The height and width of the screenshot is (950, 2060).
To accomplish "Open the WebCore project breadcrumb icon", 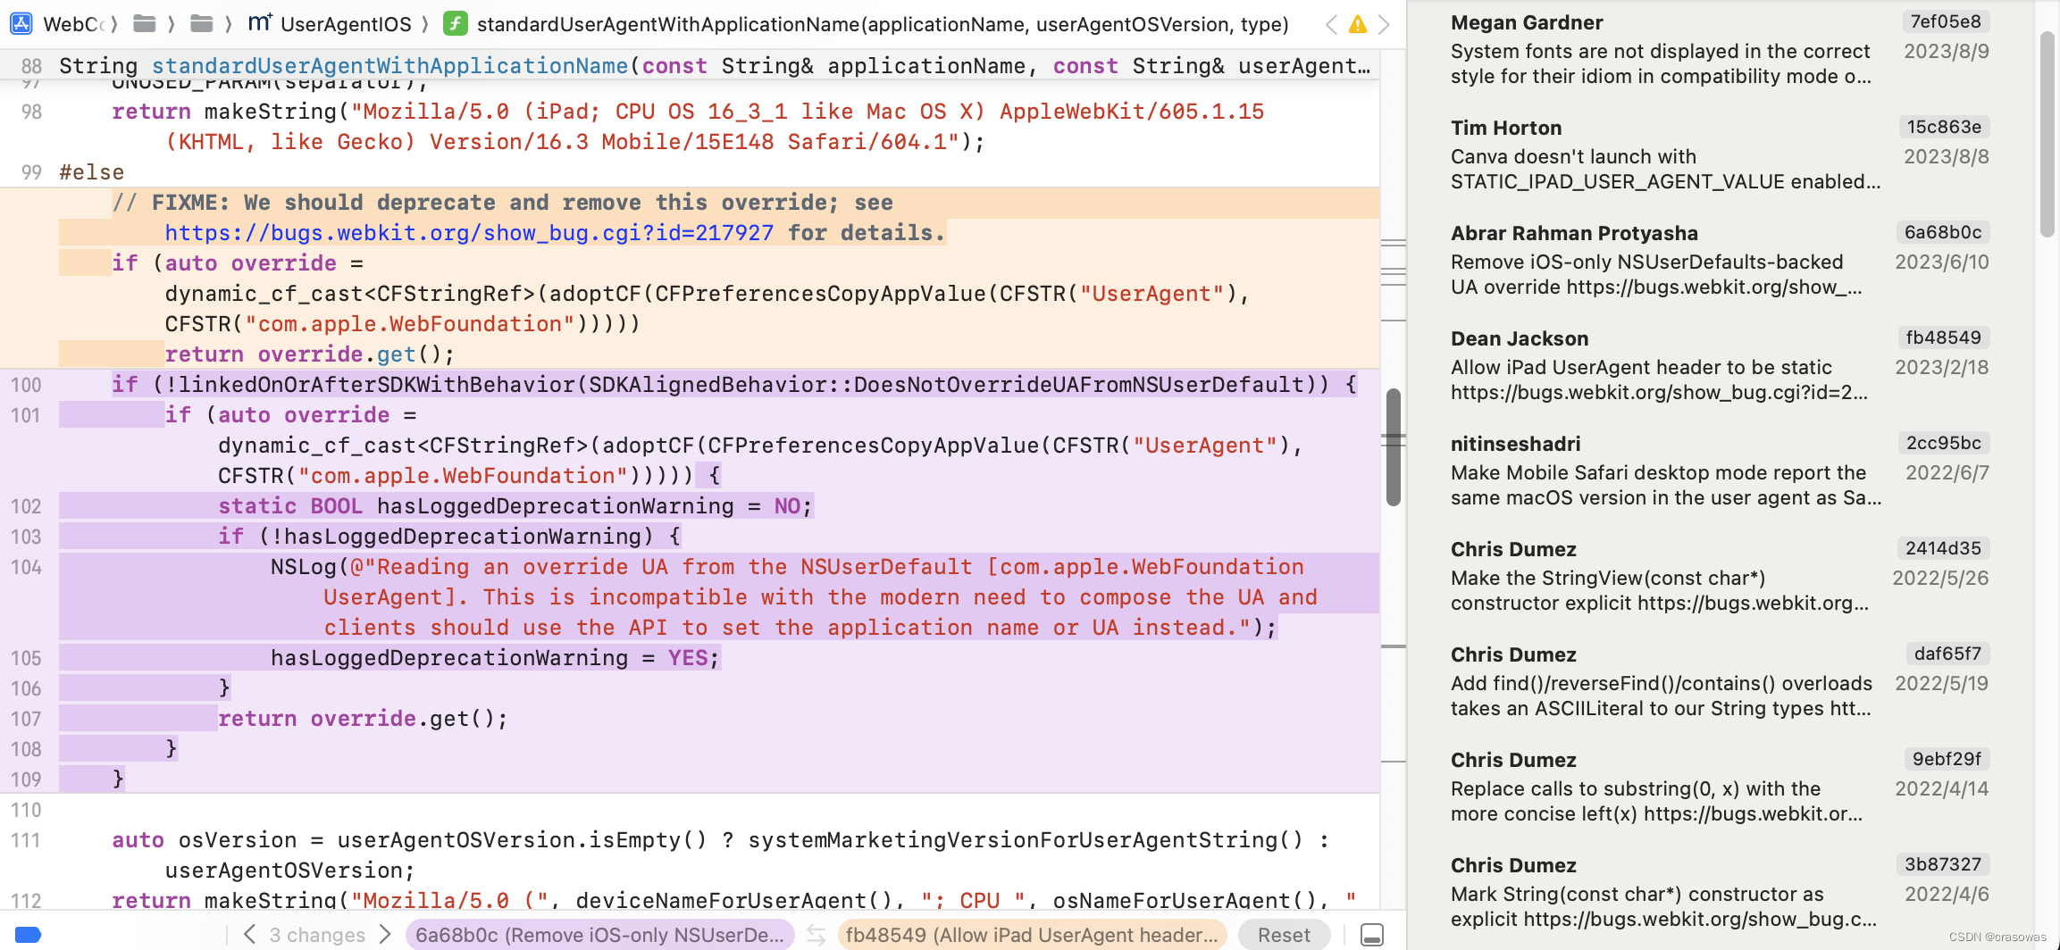I will tap(21, 24).
